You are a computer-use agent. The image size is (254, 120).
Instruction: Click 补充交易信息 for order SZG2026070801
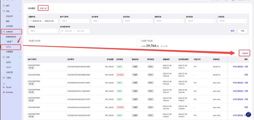pyautogui.click(x=238, y=115)
